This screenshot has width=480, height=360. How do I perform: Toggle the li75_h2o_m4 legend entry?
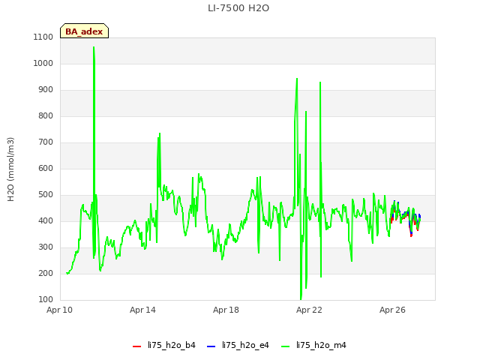coord(313,345)
